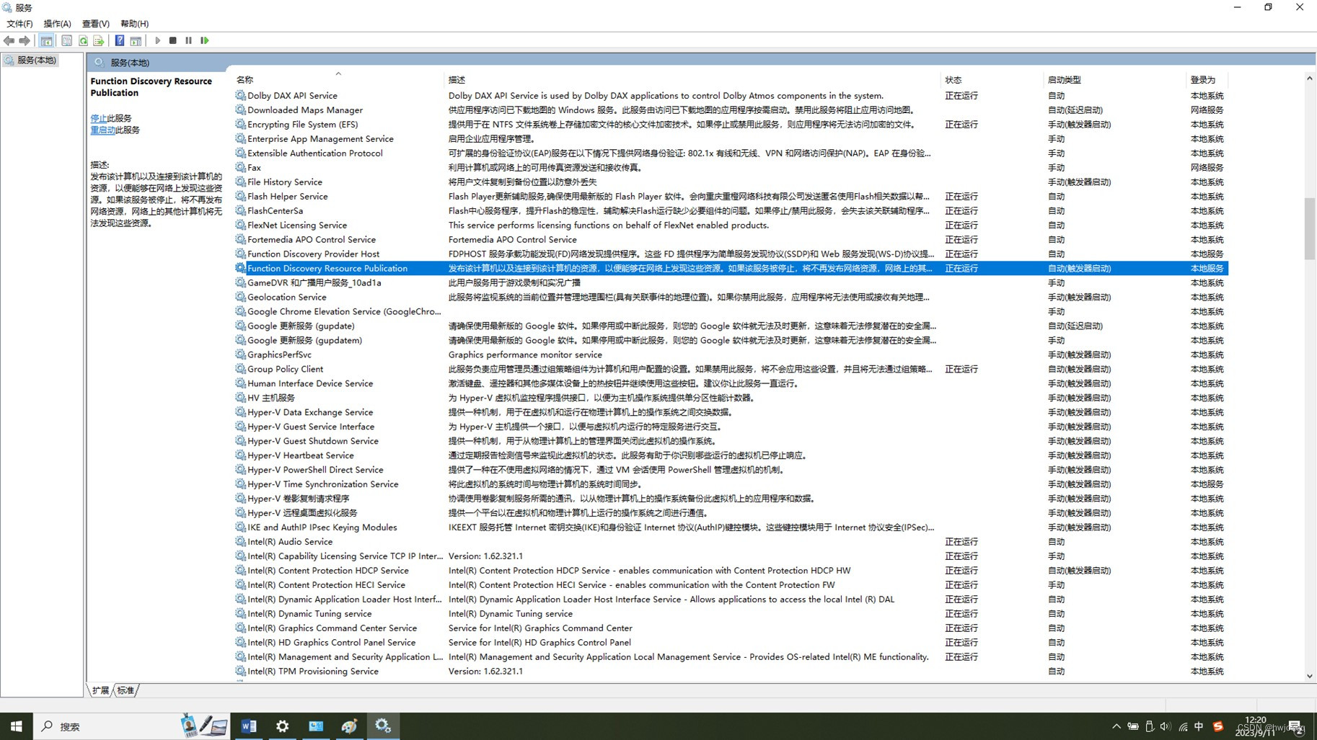Toggle the console tree pane button
Image resolution: width=1317 pixels, height=740 pixels.
pyautogui.click(x=46, y=40)
